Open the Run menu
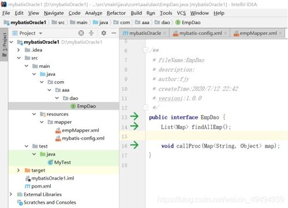Screen dimensions: 288x208 click(151, 13)
